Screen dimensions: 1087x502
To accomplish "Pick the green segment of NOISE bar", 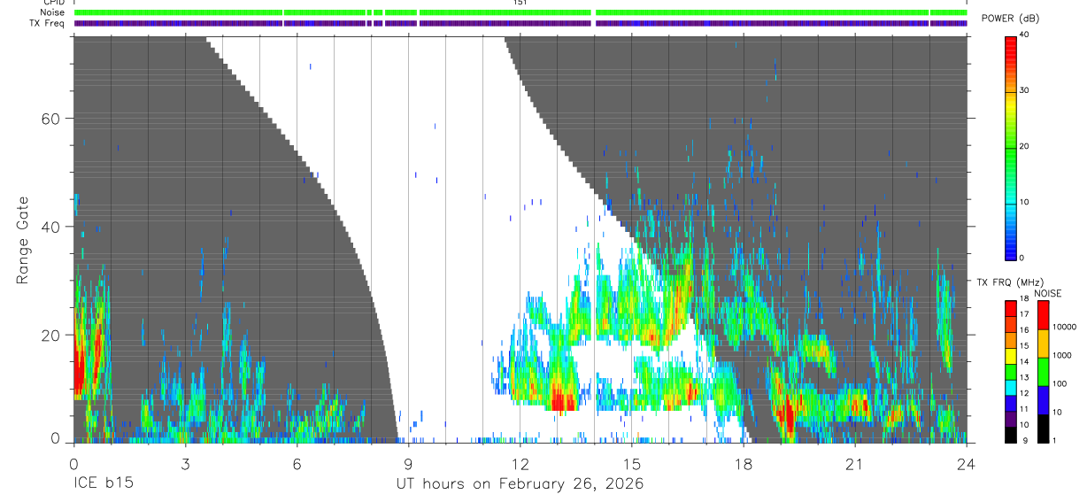I will pos(1043,372).
